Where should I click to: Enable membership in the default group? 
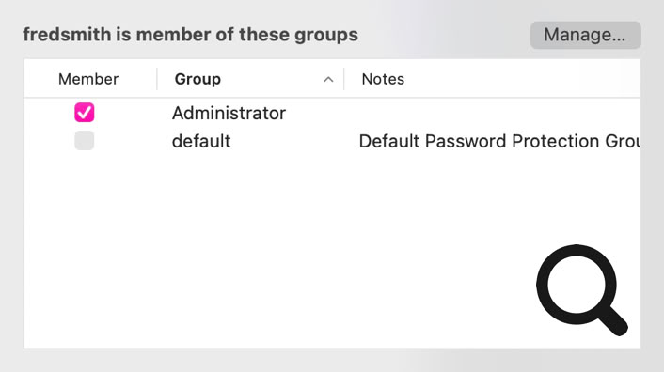pyautogui.click(x=85, y=140)
